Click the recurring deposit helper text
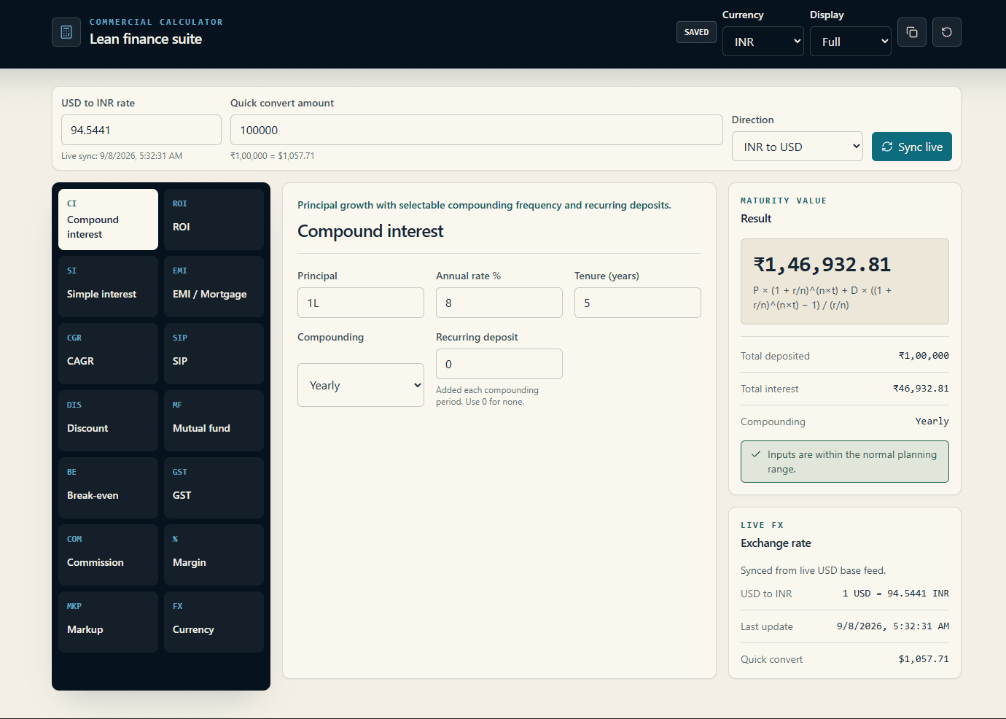This screenshot has height=719, width=1006. click(x=487, y=396)
